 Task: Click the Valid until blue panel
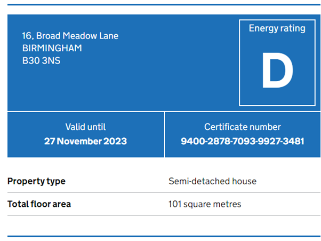85,135
